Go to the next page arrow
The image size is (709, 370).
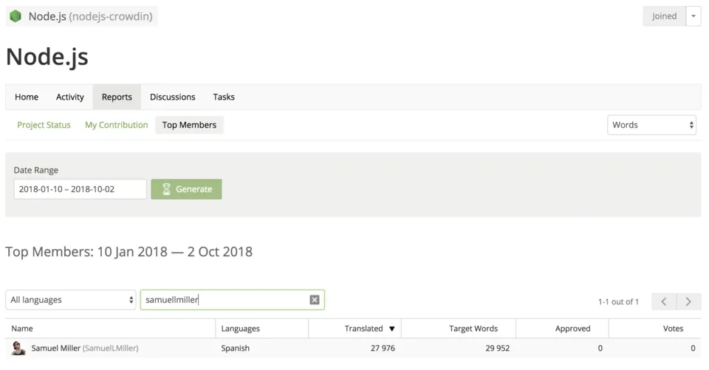688,302
